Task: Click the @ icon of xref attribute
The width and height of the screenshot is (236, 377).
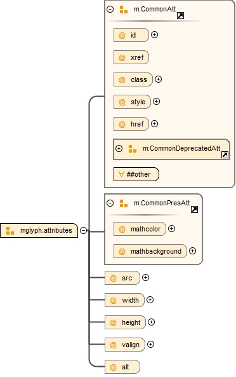Action: [x=122, y=57]
